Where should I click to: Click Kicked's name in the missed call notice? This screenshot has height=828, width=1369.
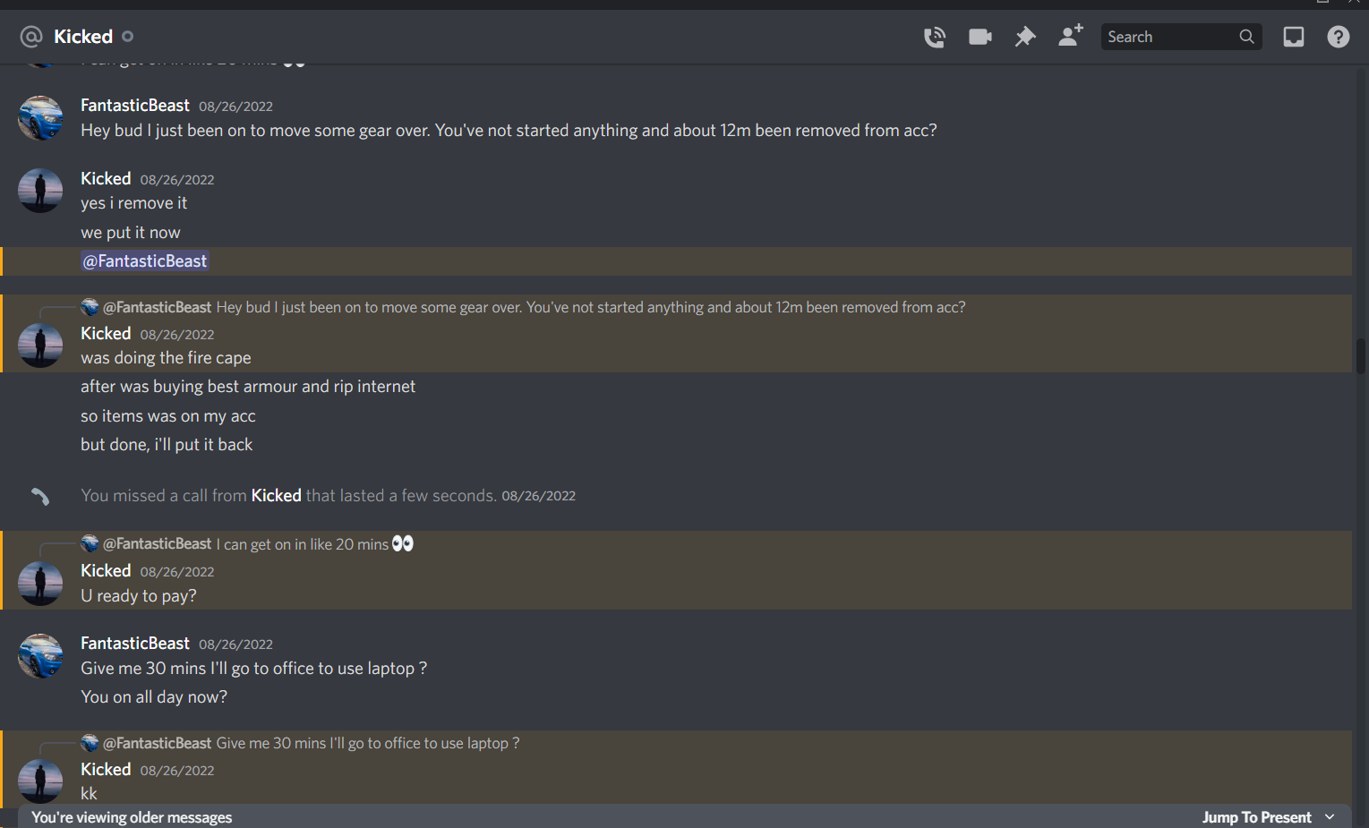point(276,496)
